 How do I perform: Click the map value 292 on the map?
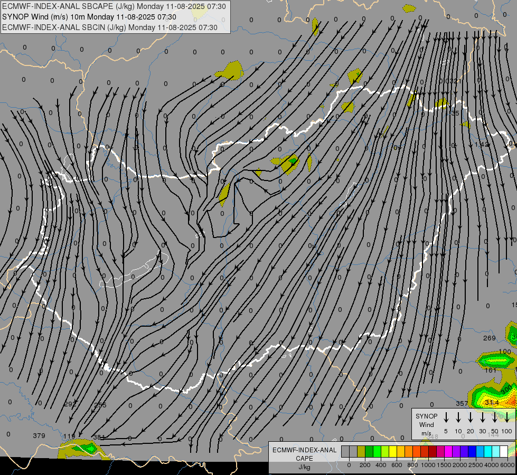[x=70, y=404]
